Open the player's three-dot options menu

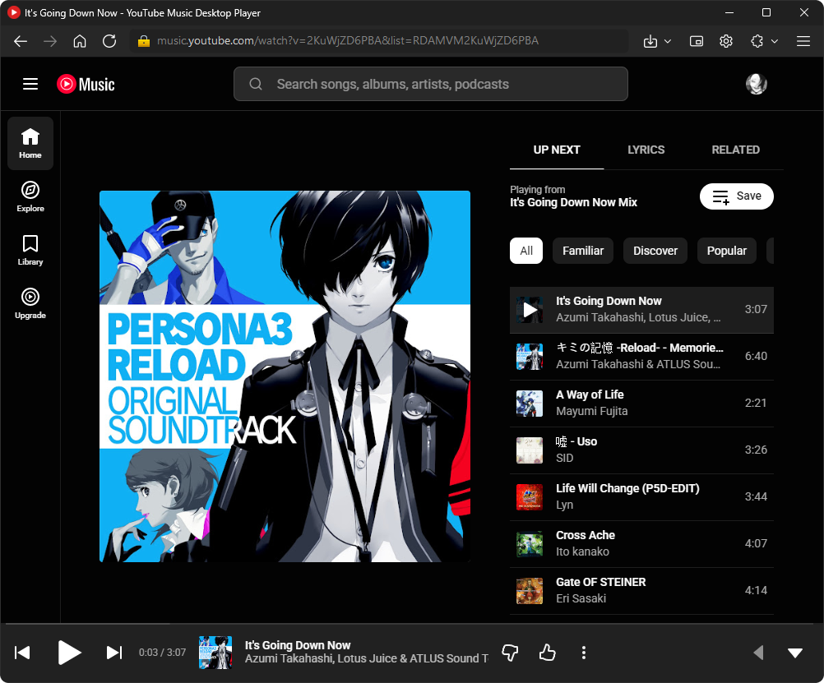(584, 653)
